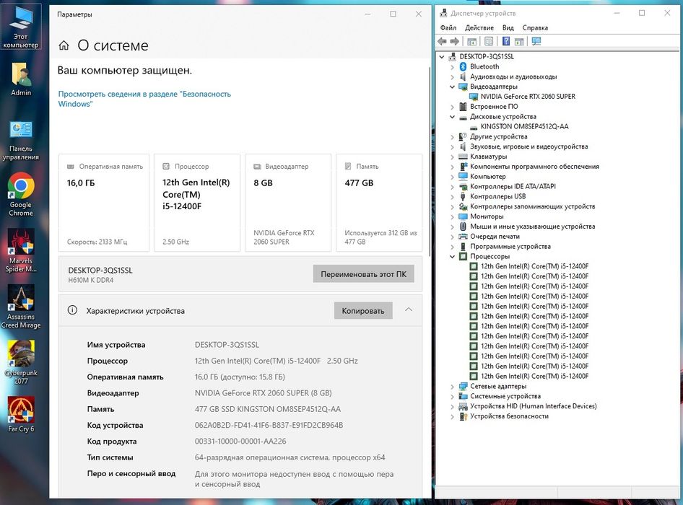Expand the Системные устройства node

tap(452, 397)
